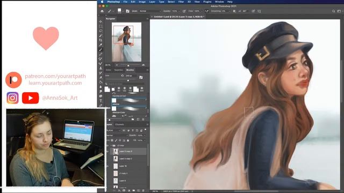The width and height of the screenshot is (344, 193).
Task: Select the Rectangular Marquee tool
Action: pos(101,26)
